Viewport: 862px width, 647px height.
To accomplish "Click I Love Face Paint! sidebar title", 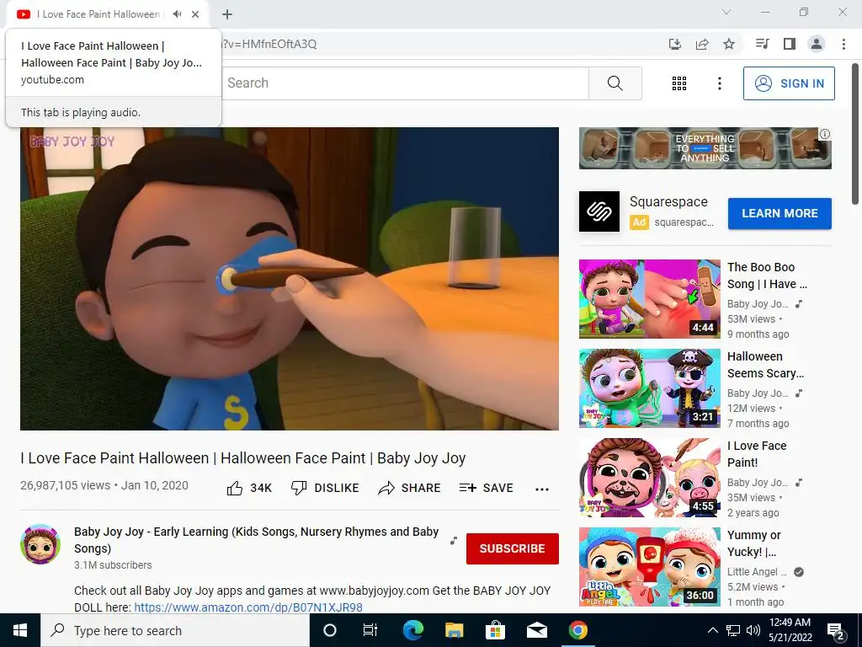I will [x=757, y=454].
